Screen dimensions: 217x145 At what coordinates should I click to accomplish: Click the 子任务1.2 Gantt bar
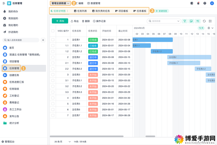click(162, 51)
